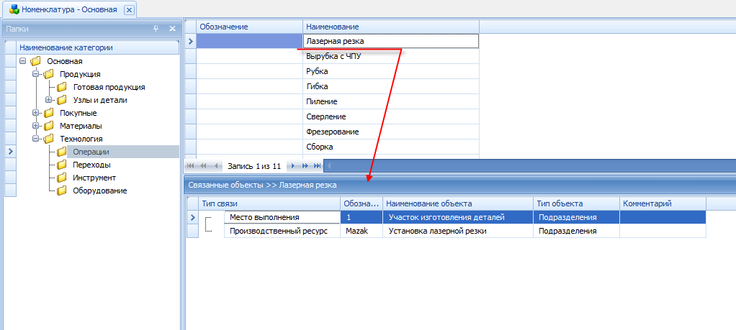This screenshot has width=736, height=330.
Task: Click Номенклатура tab cube icon
Action: (14, 9)
